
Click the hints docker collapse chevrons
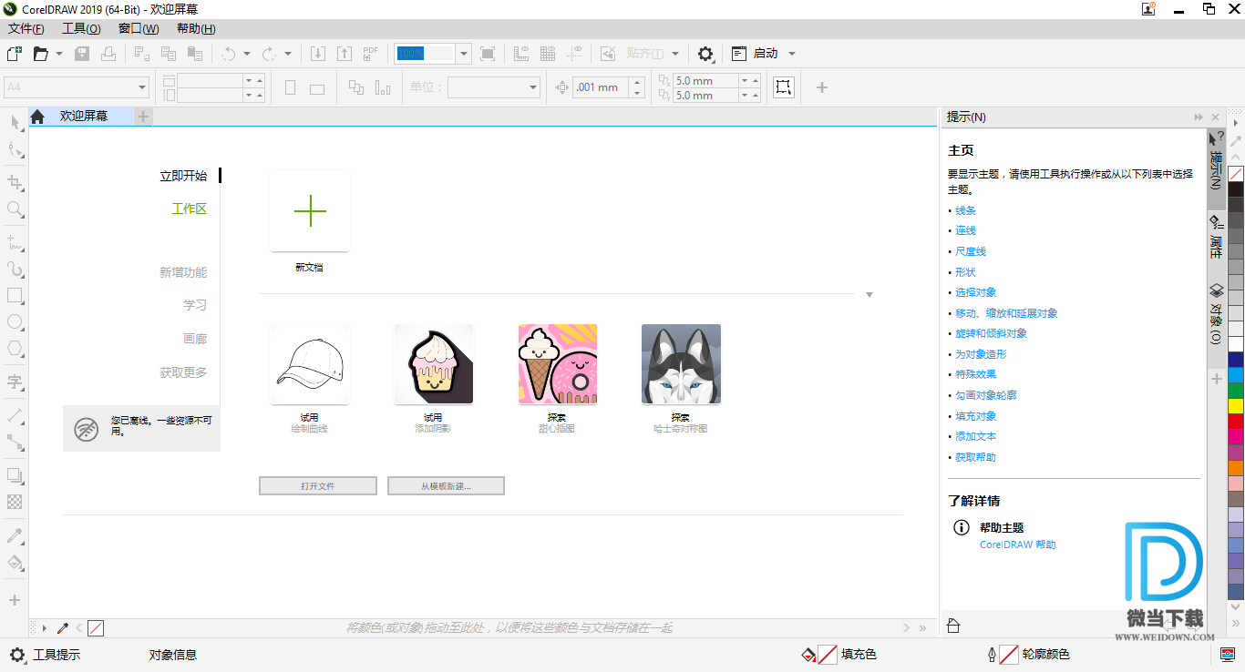[x=1199, y=117]
